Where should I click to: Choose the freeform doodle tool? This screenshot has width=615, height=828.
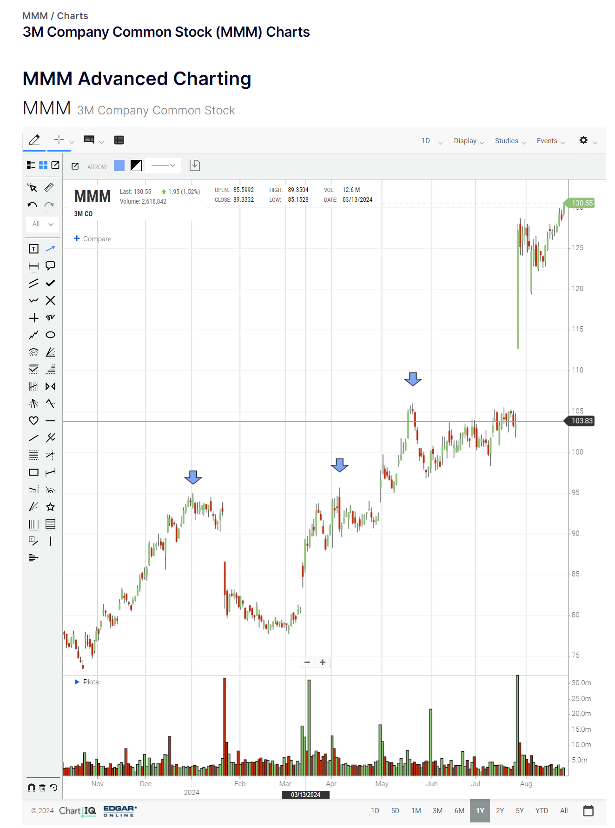tap(50, 318)
